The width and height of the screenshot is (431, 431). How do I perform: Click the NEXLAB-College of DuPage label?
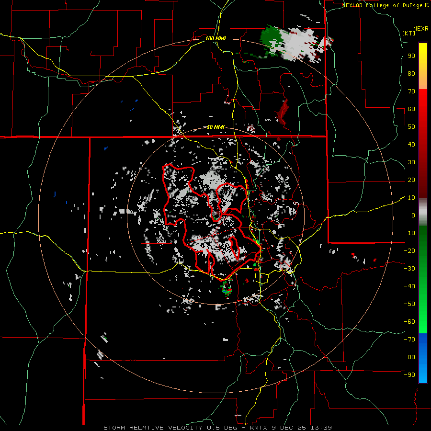coord(384,5)
